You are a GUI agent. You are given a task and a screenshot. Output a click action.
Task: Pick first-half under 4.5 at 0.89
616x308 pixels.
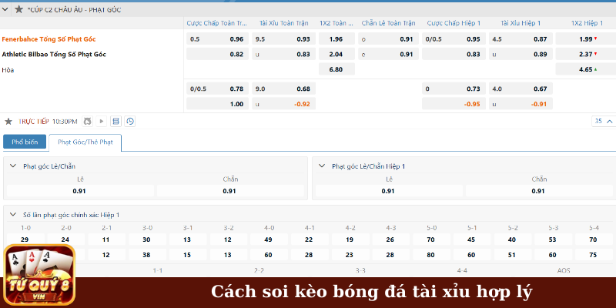pyautogui.click(x=521, y=54)
